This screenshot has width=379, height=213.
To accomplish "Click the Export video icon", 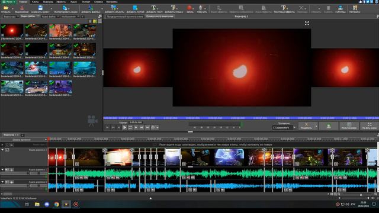I will (65, 8).
